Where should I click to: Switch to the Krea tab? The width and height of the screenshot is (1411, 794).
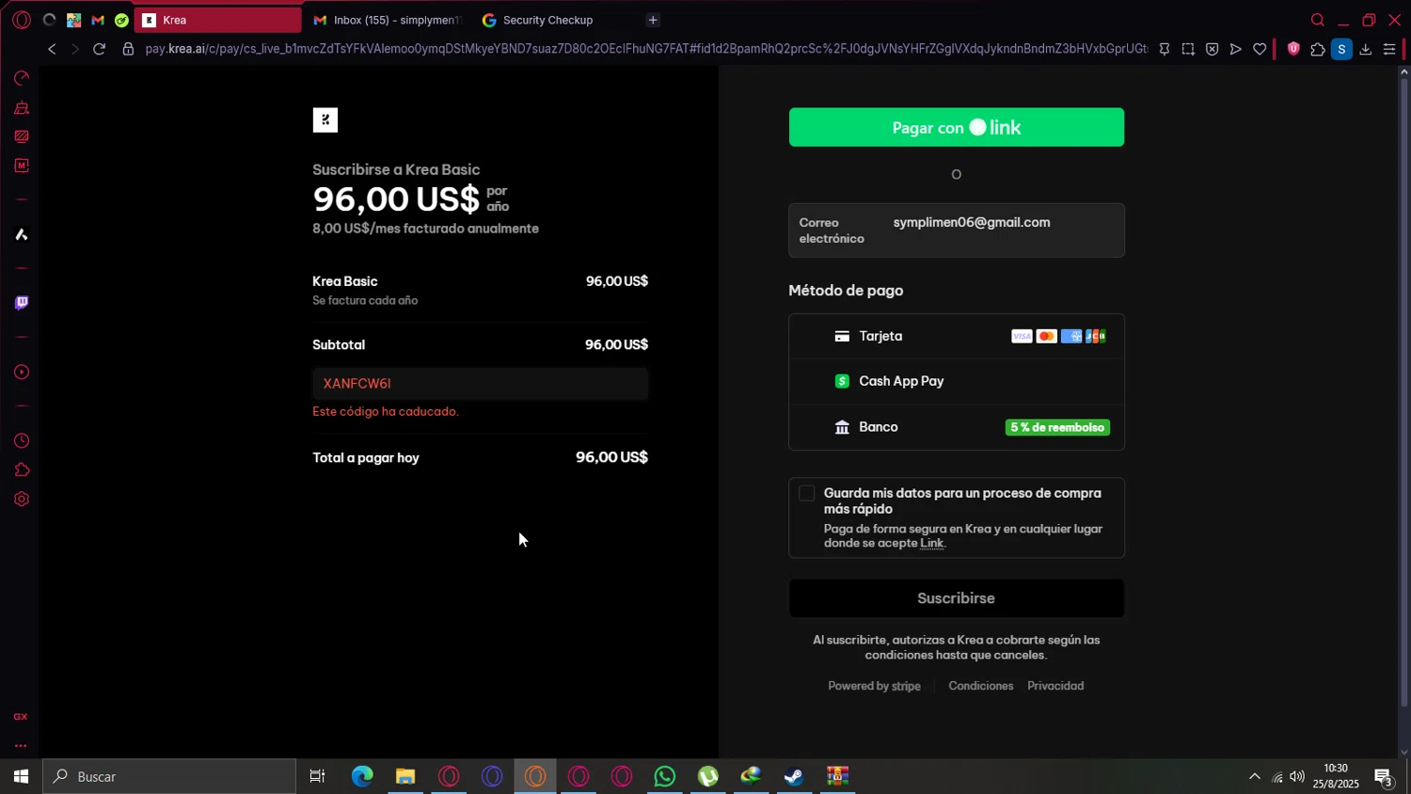click(x=218, y=20)
